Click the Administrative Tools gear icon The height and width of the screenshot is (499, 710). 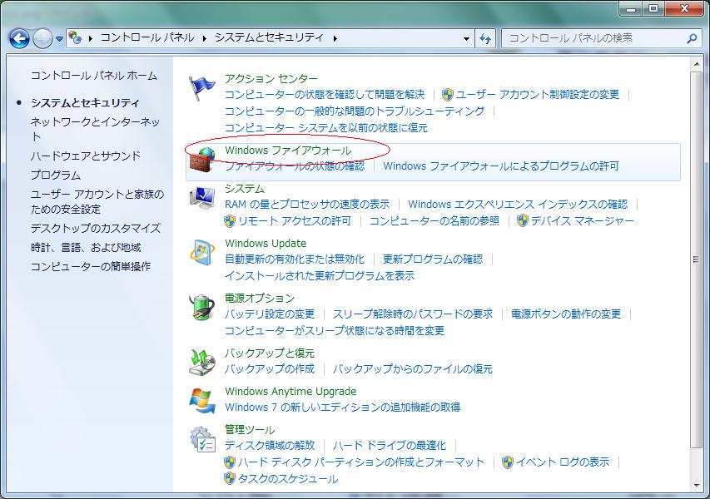pyautogui.click(x=201, y=438)
